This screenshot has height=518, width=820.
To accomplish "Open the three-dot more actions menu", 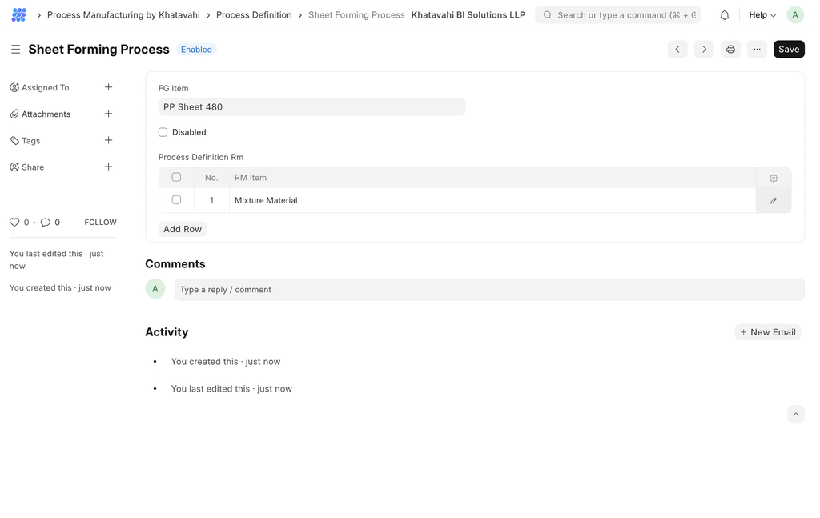I will [x=757, y=50].
